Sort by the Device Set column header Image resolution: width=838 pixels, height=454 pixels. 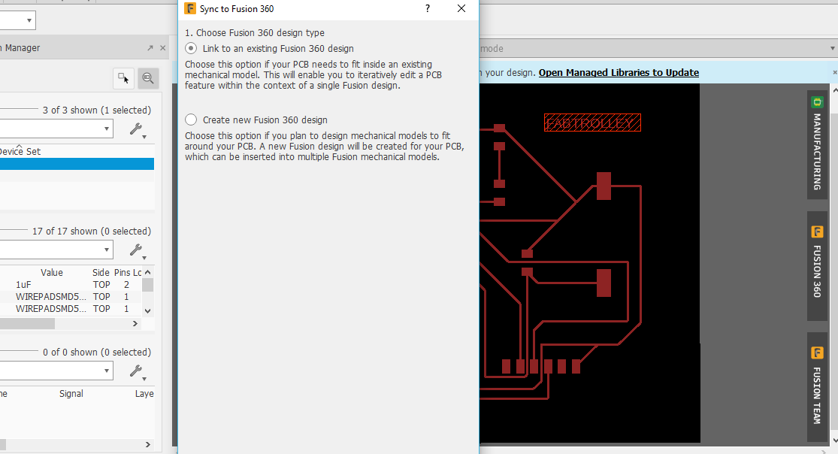tap(20, 151)
